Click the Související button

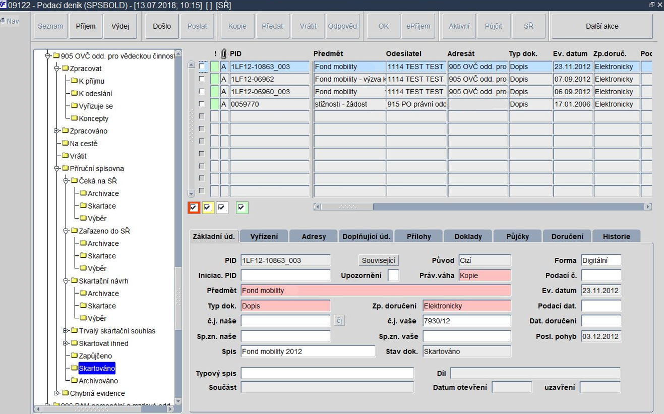click(379, 260)
